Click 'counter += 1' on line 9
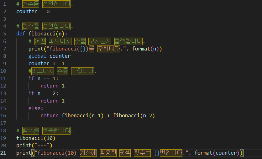Viewport: 262px width, 159px height. pos(46,64)
